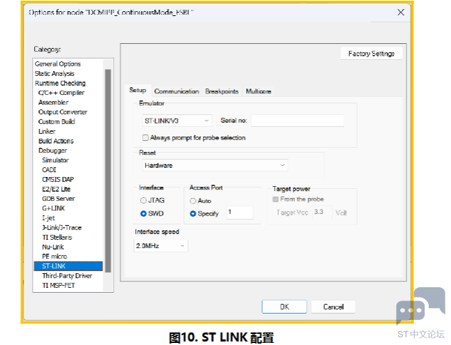451x345 pixels.
Task: Select General Options in Category list
Action: coord(58,64)
